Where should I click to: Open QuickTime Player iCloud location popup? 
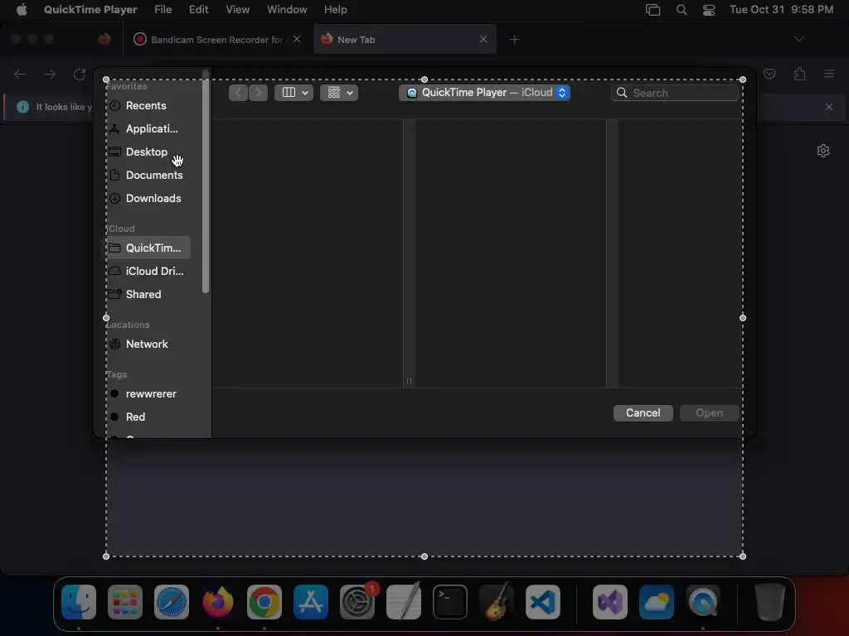point(484,93)
